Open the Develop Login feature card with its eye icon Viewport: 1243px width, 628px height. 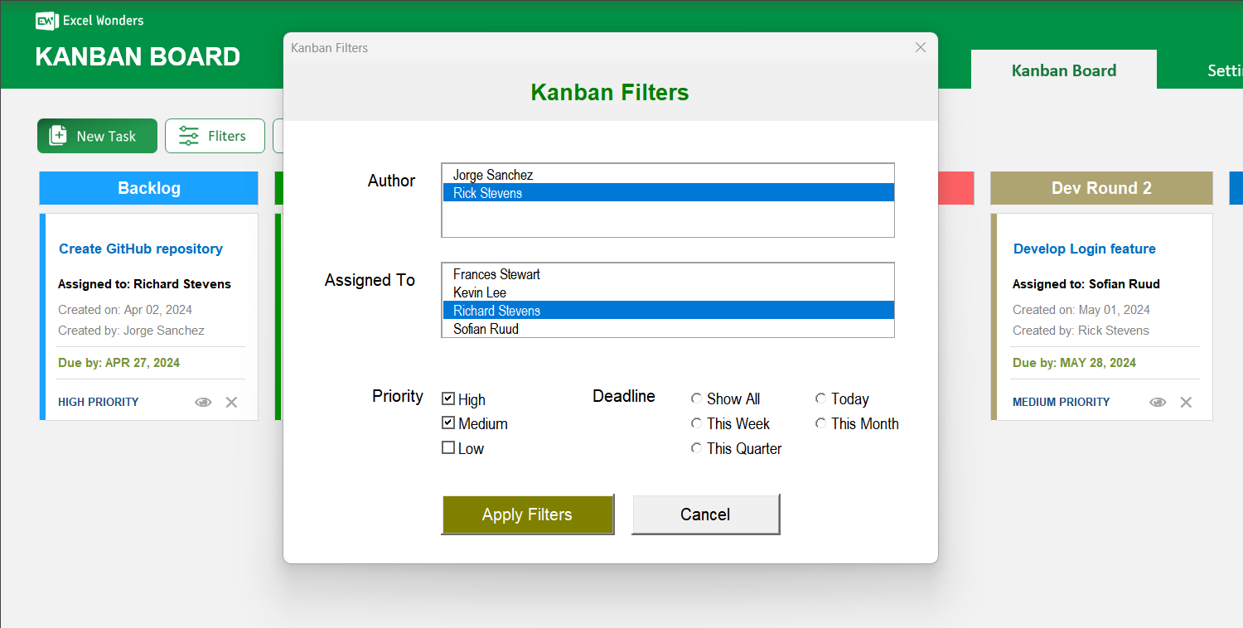(x=1157, y=402)
